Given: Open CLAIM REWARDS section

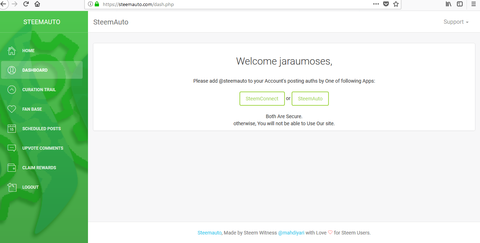Looking at the screenshot, I should click(42, 168).
